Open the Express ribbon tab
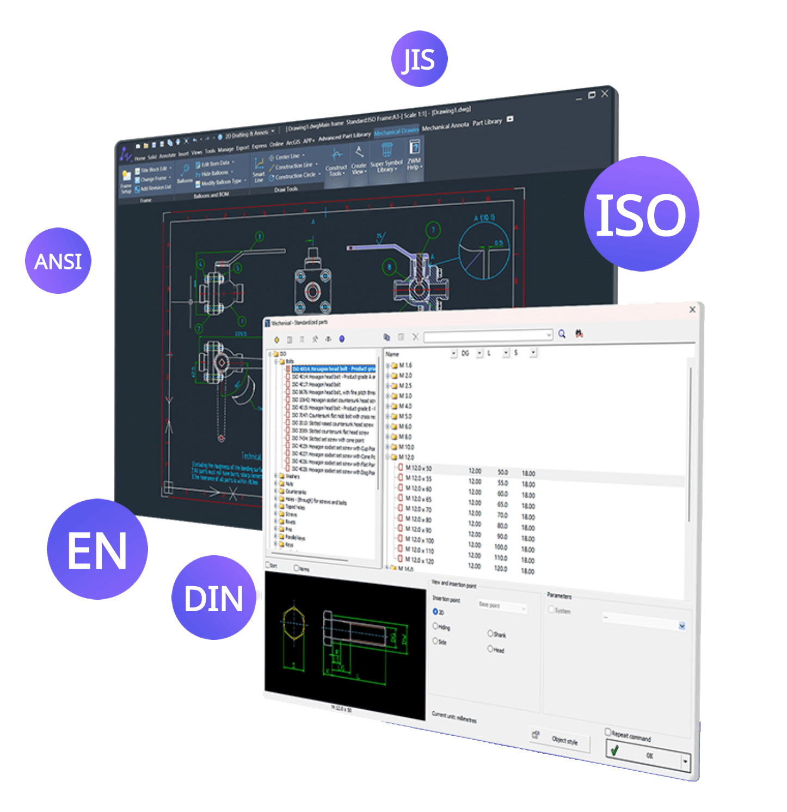The image size is (787, 812). [260, 146]
